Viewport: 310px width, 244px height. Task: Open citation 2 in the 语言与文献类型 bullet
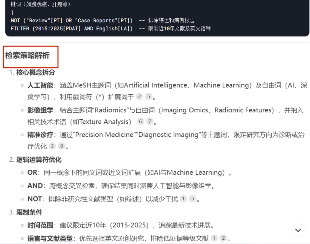pyautogui.click(x=223, y=238)
